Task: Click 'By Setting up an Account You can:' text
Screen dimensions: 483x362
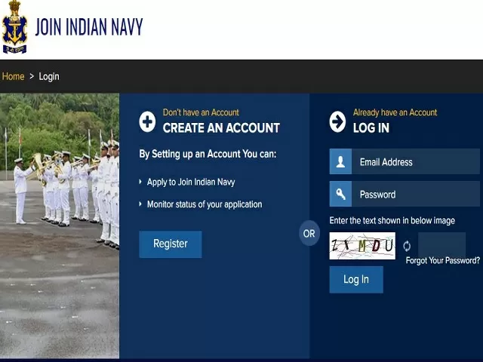Action: pyautogui.click(x=208, y=154)
